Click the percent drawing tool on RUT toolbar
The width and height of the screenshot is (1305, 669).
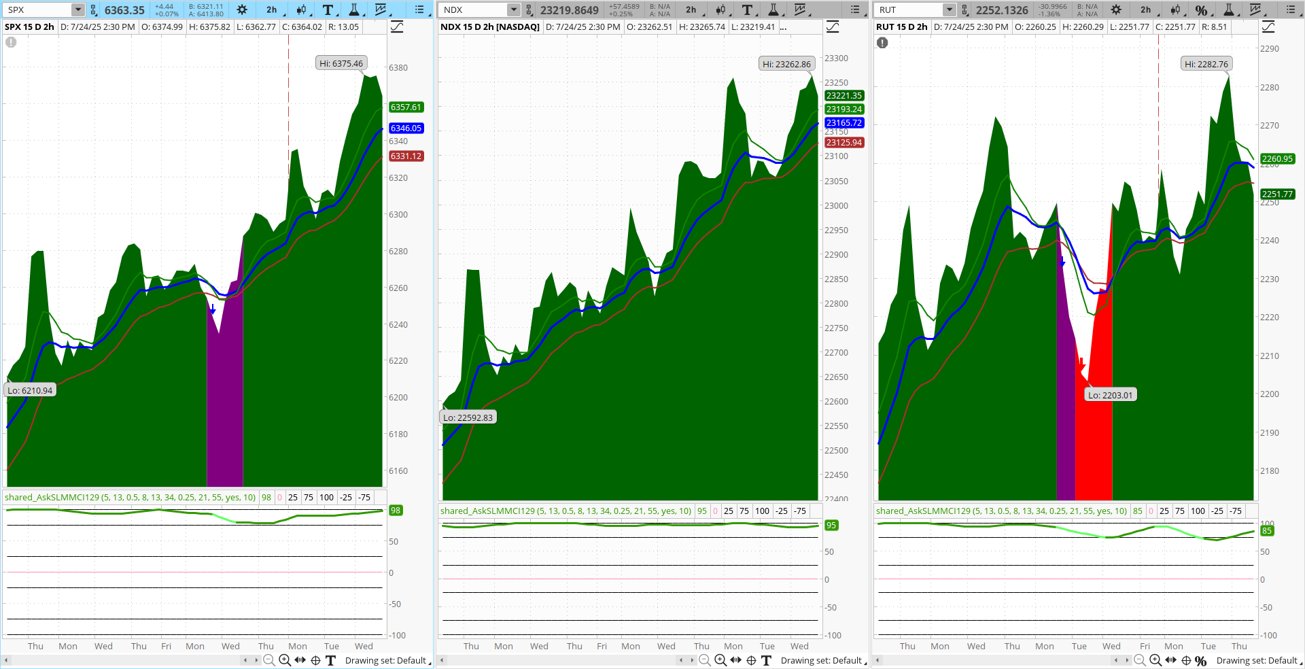click(1202, 10)
